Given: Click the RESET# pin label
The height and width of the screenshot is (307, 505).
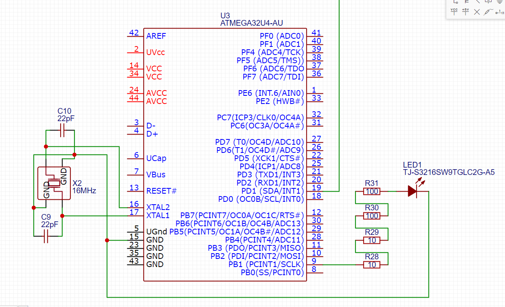Looking at the screenshot, I should [x=162, y=191].
